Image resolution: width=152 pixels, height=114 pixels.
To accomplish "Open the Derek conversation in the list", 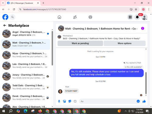I will [26, 98].
